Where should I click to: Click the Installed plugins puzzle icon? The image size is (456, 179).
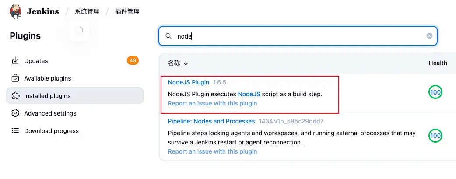click(x=15, y=96)
